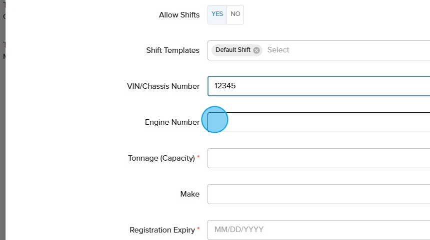Set Allow Shifts to YES
This screenshot has height=240, width=430.
pyautogui.click(x=217, y=14)
